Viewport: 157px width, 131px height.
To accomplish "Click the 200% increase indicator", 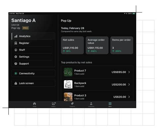I will coord(117,51).
